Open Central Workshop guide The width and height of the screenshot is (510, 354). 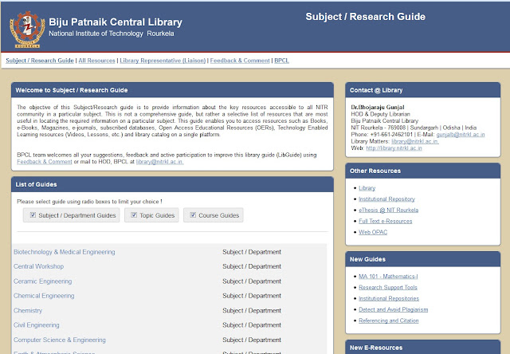38,266
